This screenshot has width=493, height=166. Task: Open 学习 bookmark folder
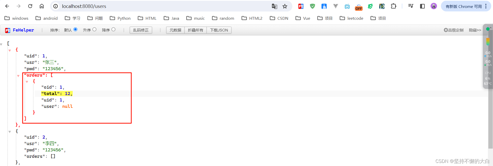point(72,18)
